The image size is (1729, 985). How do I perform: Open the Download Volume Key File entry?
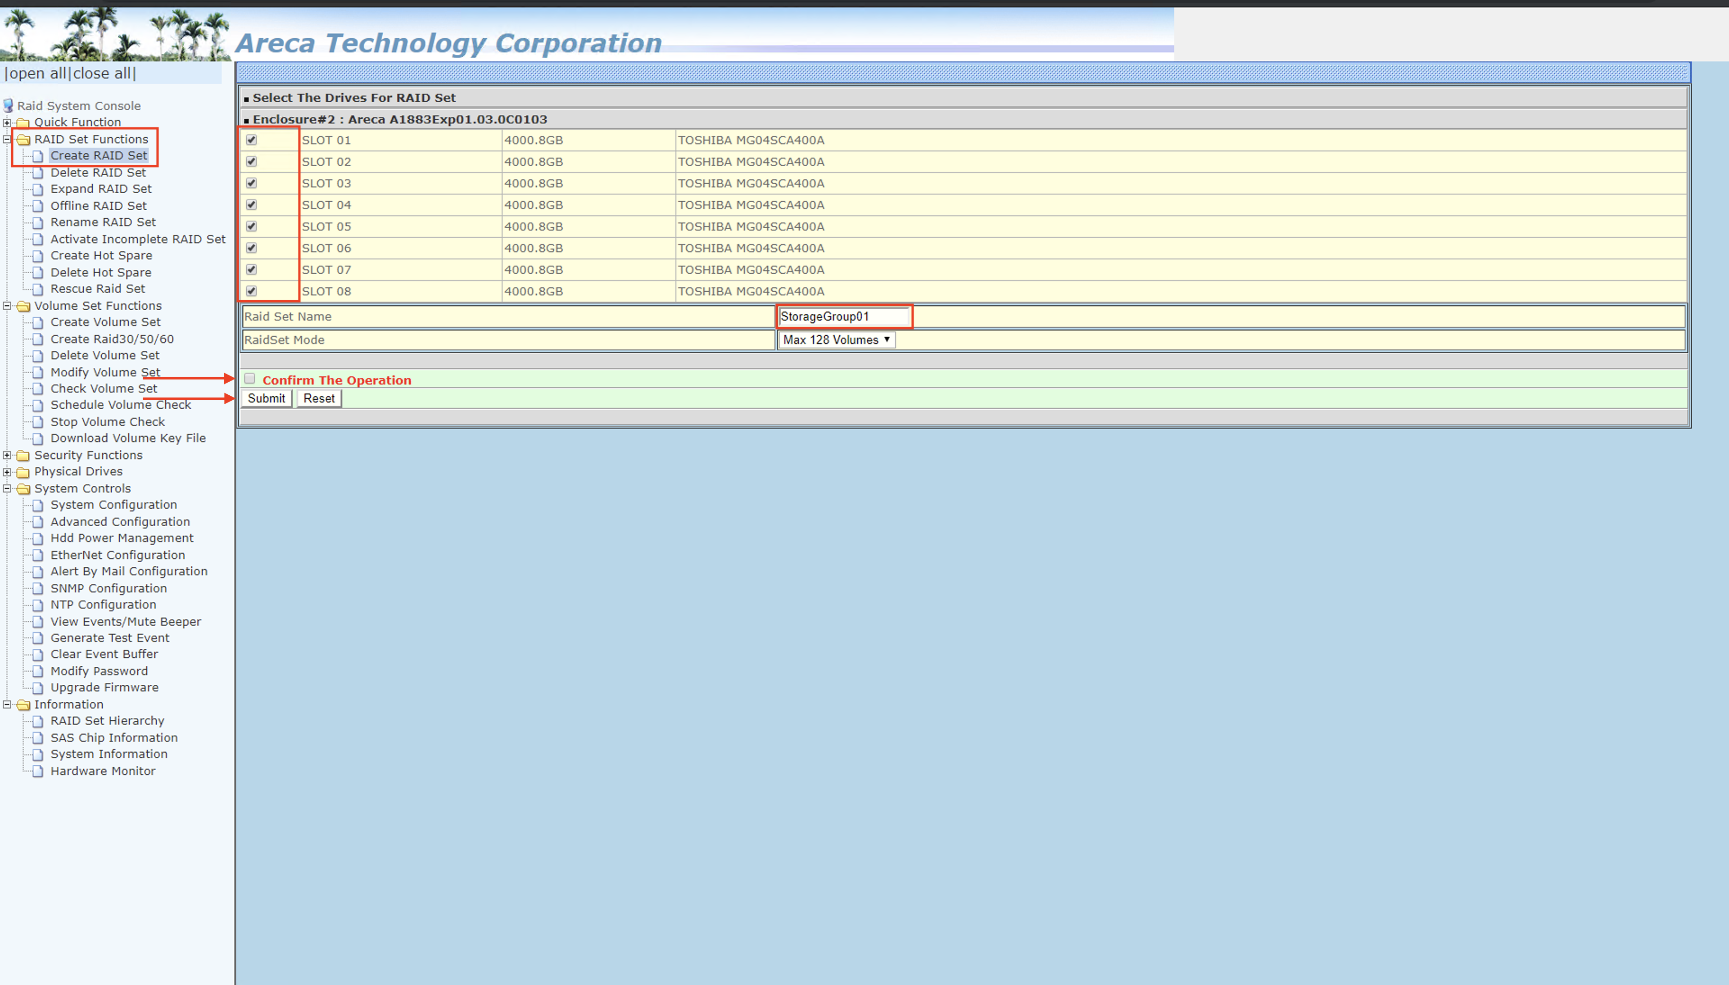click(x=128, y=438)
